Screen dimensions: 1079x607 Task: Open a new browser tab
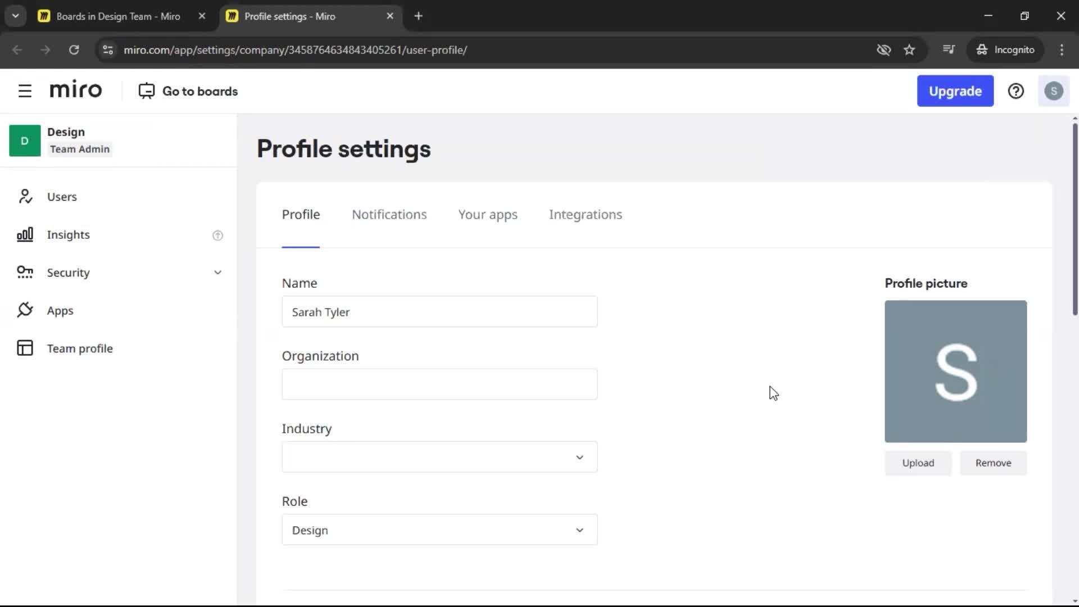(x=418, y=16)
